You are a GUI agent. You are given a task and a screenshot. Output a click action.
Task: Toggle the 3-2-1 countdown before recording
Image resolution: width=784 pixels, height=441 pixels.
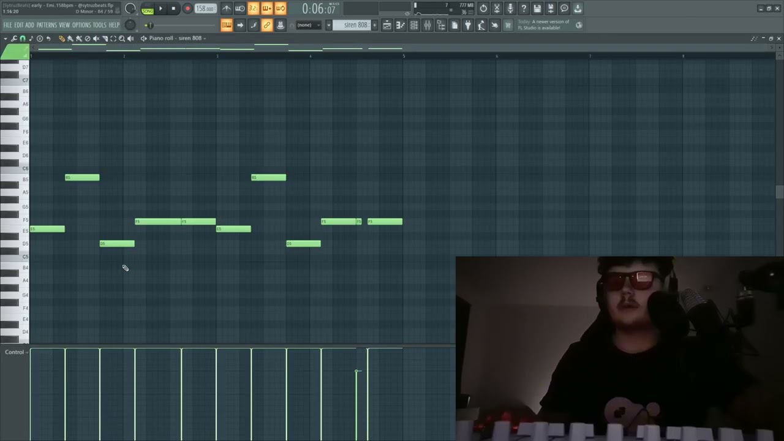254,9
